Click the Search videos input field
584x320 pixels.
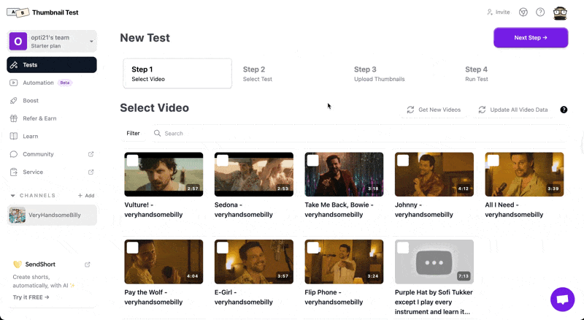(x=358, y=134)
